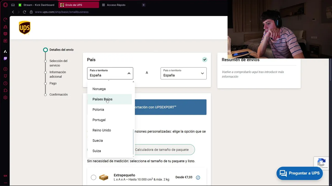Collapse the origin País o territorio dropdown
This screenshot has width=332, height=186.
pos(110,73)
